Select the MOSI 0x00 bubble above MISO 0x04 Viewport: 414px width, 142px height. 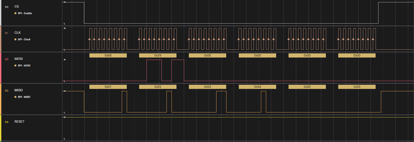click(258, 55)
